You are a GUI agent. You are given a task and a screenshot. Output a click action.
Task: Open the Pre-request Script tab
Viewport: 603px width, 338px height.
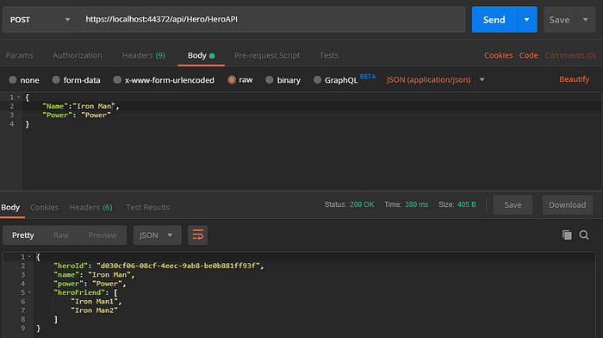point(267,55)
